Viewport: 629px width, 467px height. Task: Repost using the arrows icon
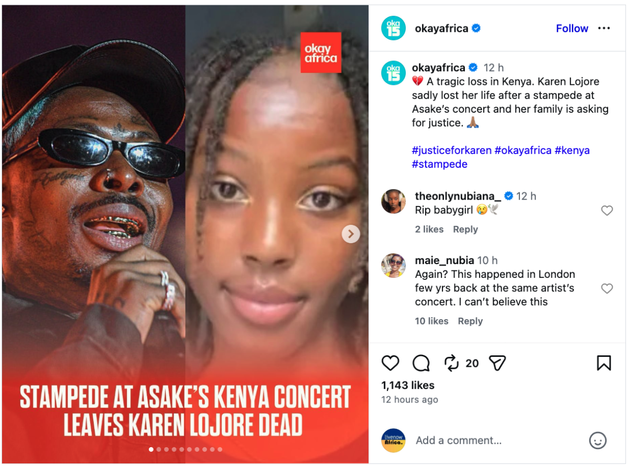[451, 363]
